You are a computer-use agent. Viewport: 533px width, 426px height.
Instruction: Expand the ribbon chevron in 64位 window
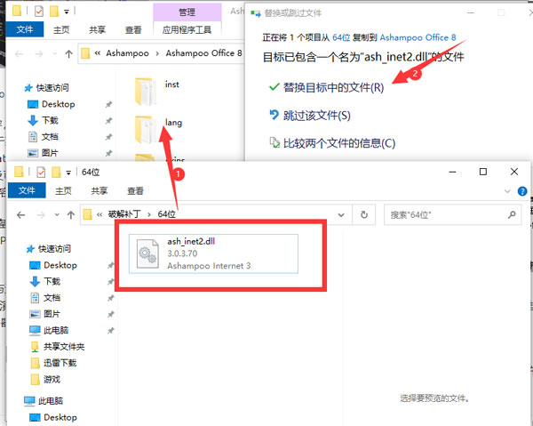507,191
